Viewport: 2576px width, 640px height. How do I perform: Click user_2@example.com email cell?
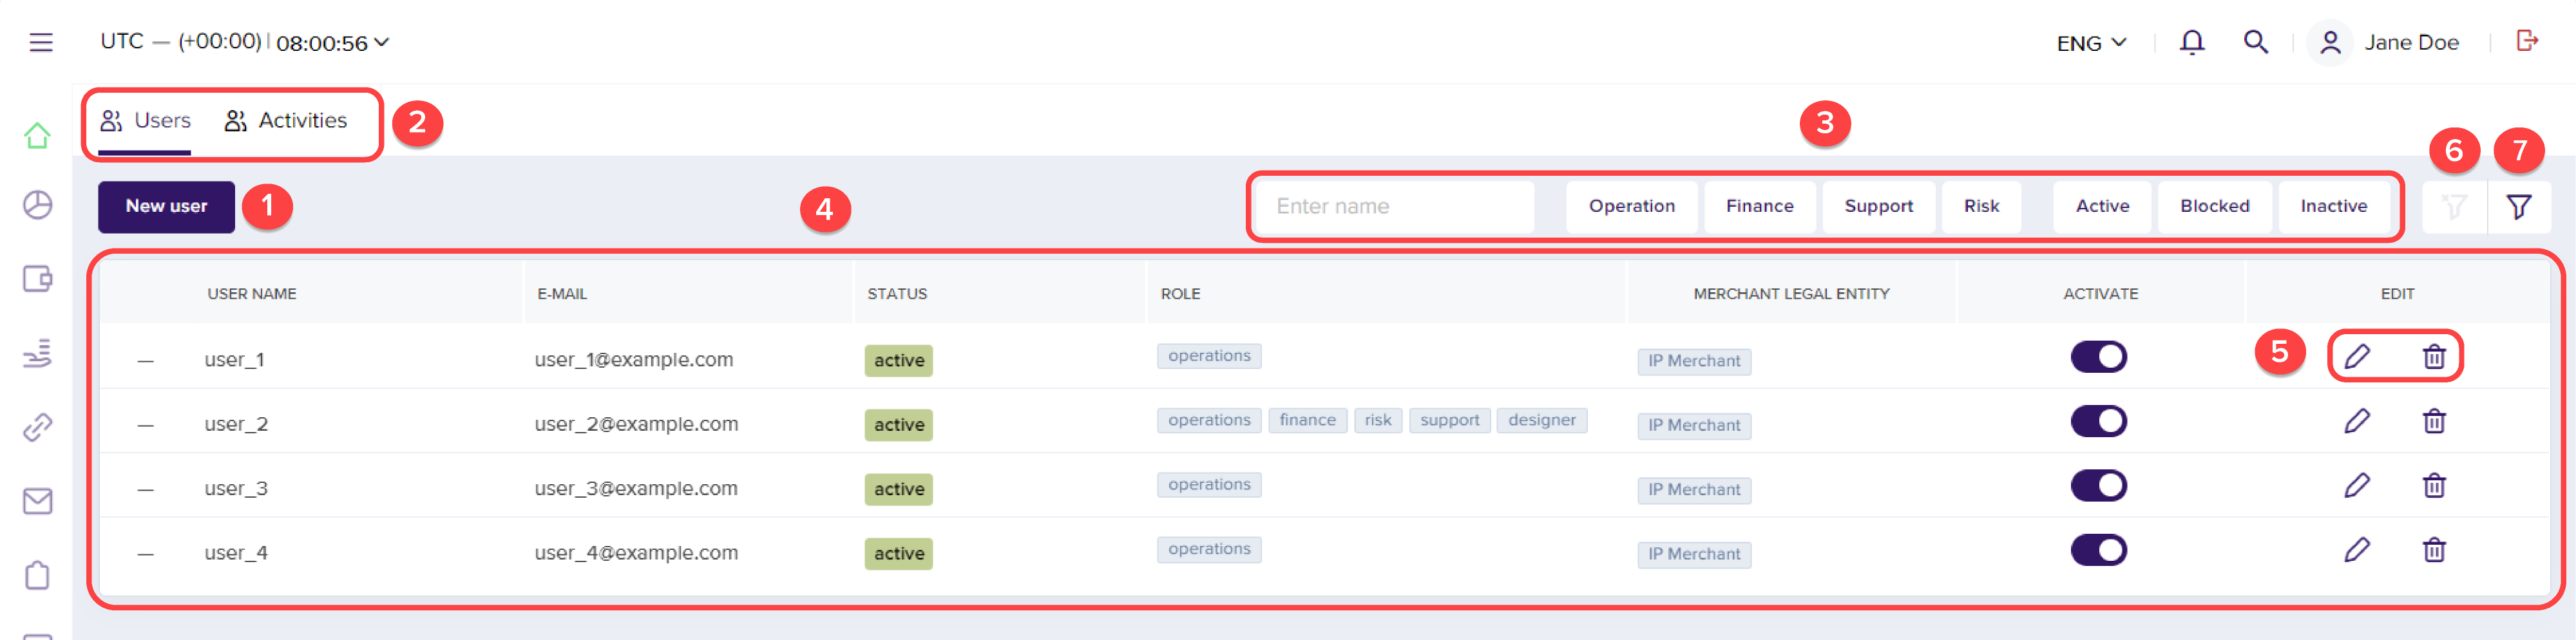(636, 424)
